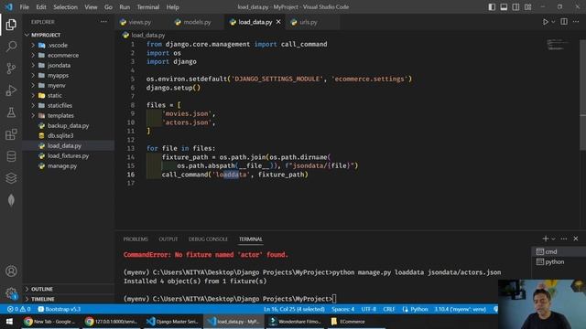Close the load_data.py tab
Screen dimensions: 586x329
278,22
